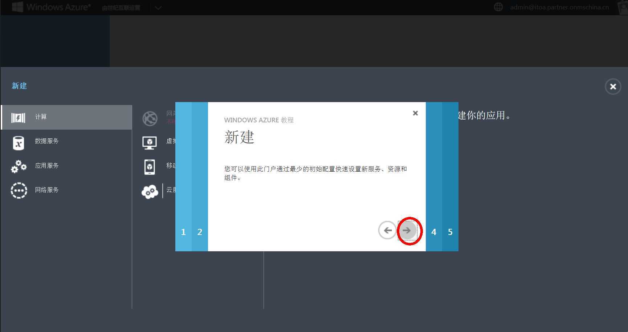Close the Windows Azure tutorial dialog
The height and width of the screenshot is (332, 628).
pyautogui.click(x=415, y=113)
